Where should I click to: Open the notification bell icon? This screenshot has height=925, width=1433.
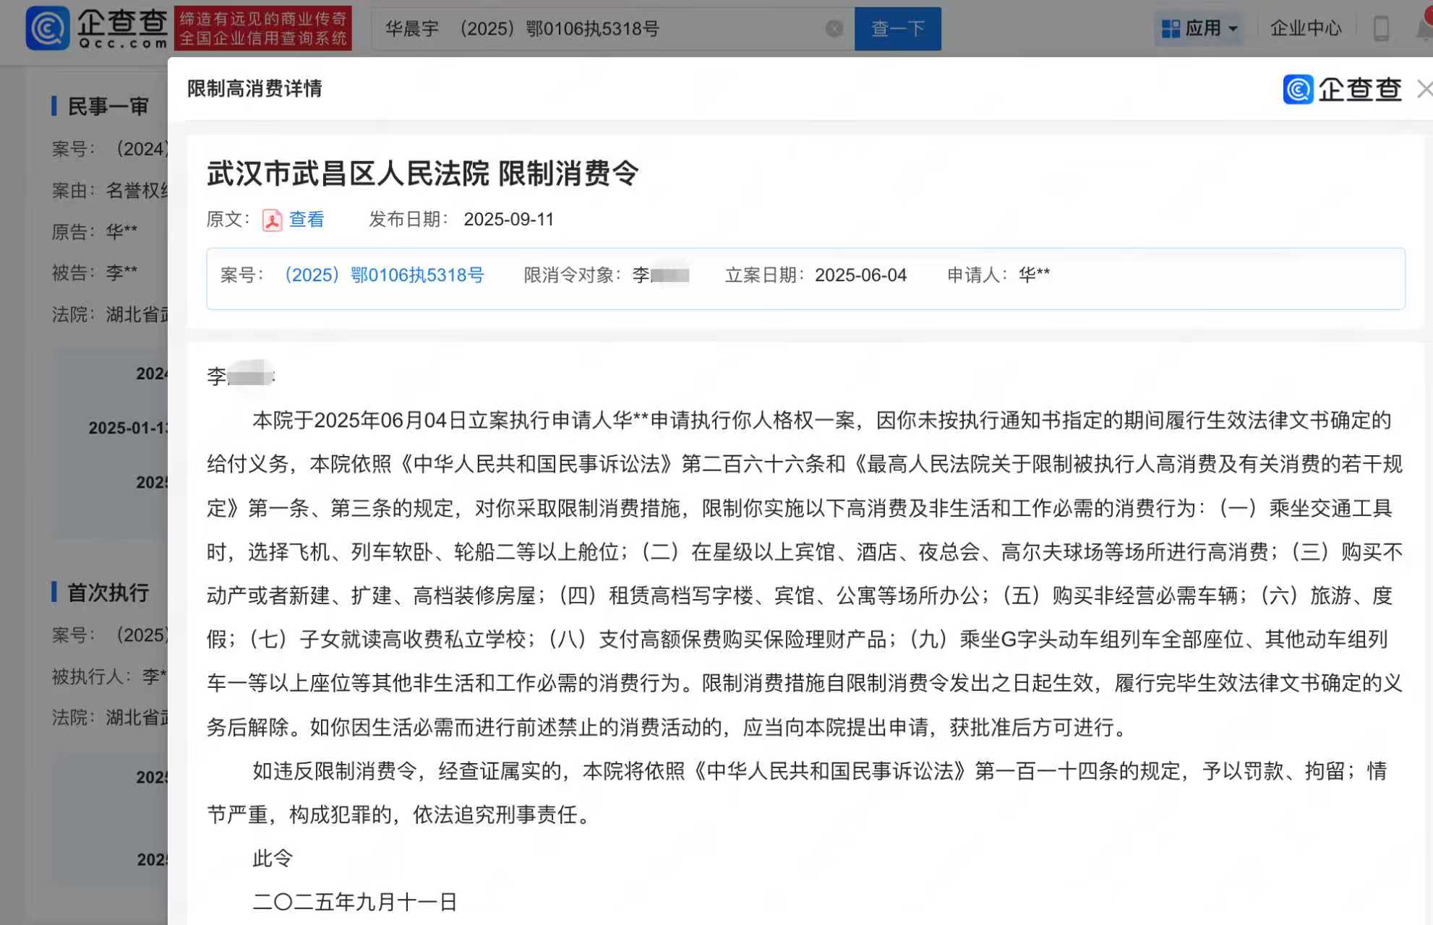point(1424,29)
